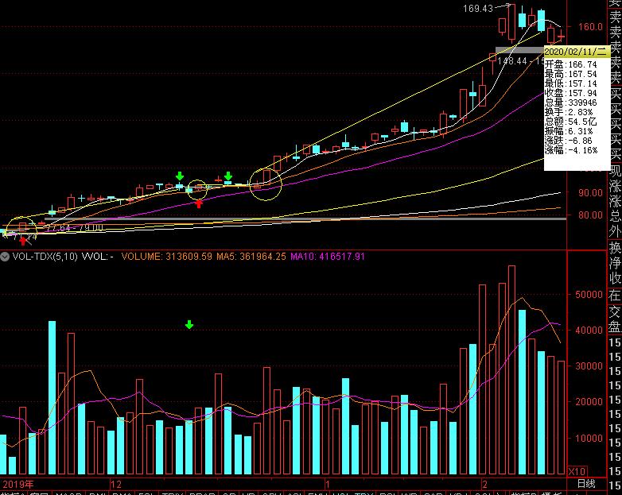Click the 40000 volume axis label

(589, 330)
